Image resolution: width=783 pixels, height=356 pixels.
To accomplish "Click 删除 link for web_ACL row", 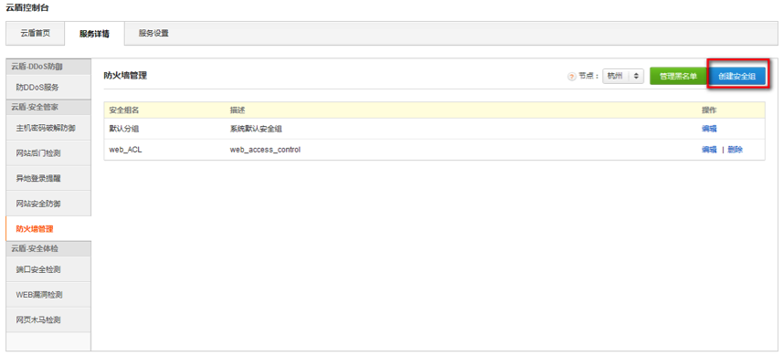I will (735, 149).
